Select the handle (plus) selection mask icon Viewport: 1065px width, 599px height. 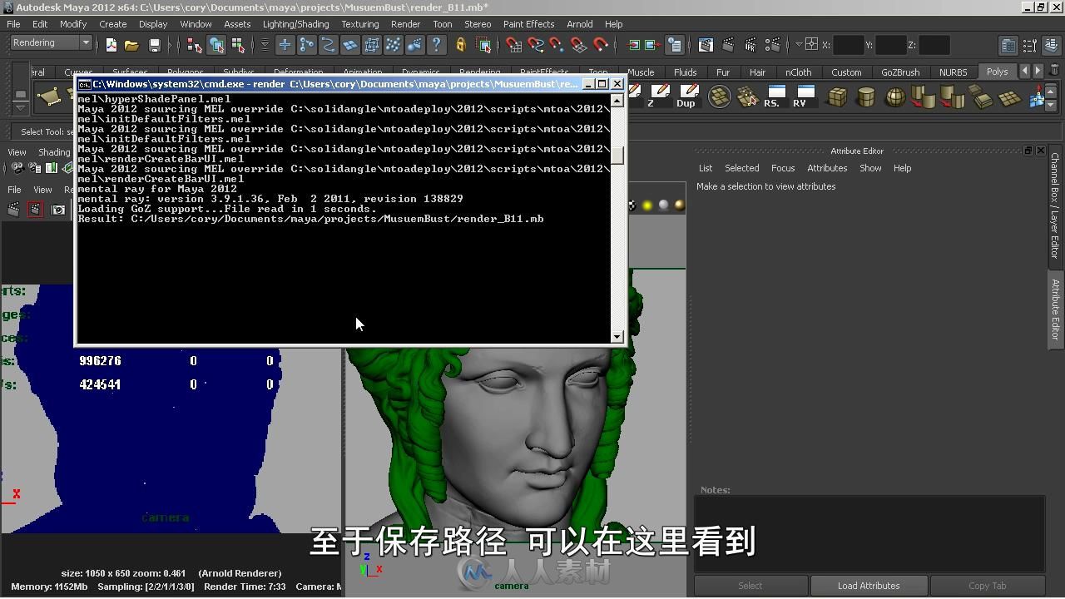285,45
